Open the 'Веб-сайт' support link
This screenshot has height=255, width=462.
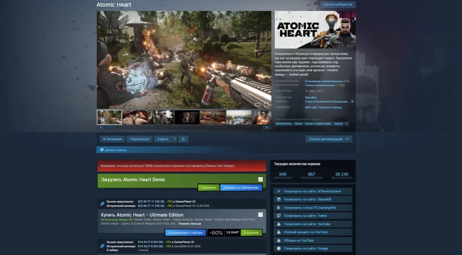311,107
